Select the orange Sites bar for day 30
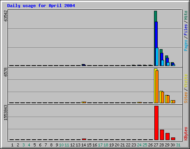 coord(174,102)
